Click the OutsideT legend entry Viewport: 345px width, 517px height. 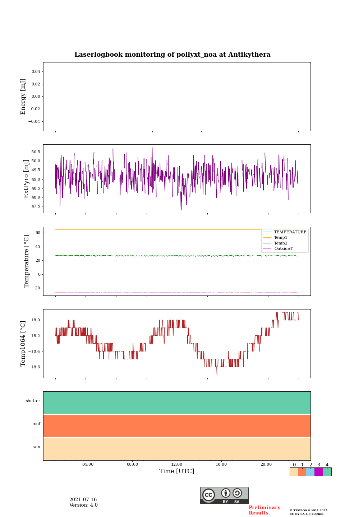coord(278,249)
